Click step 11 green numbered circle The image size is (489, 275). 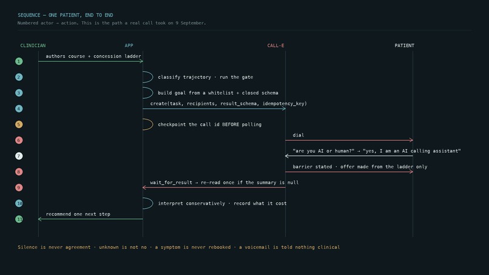click(x=19, y=219)
